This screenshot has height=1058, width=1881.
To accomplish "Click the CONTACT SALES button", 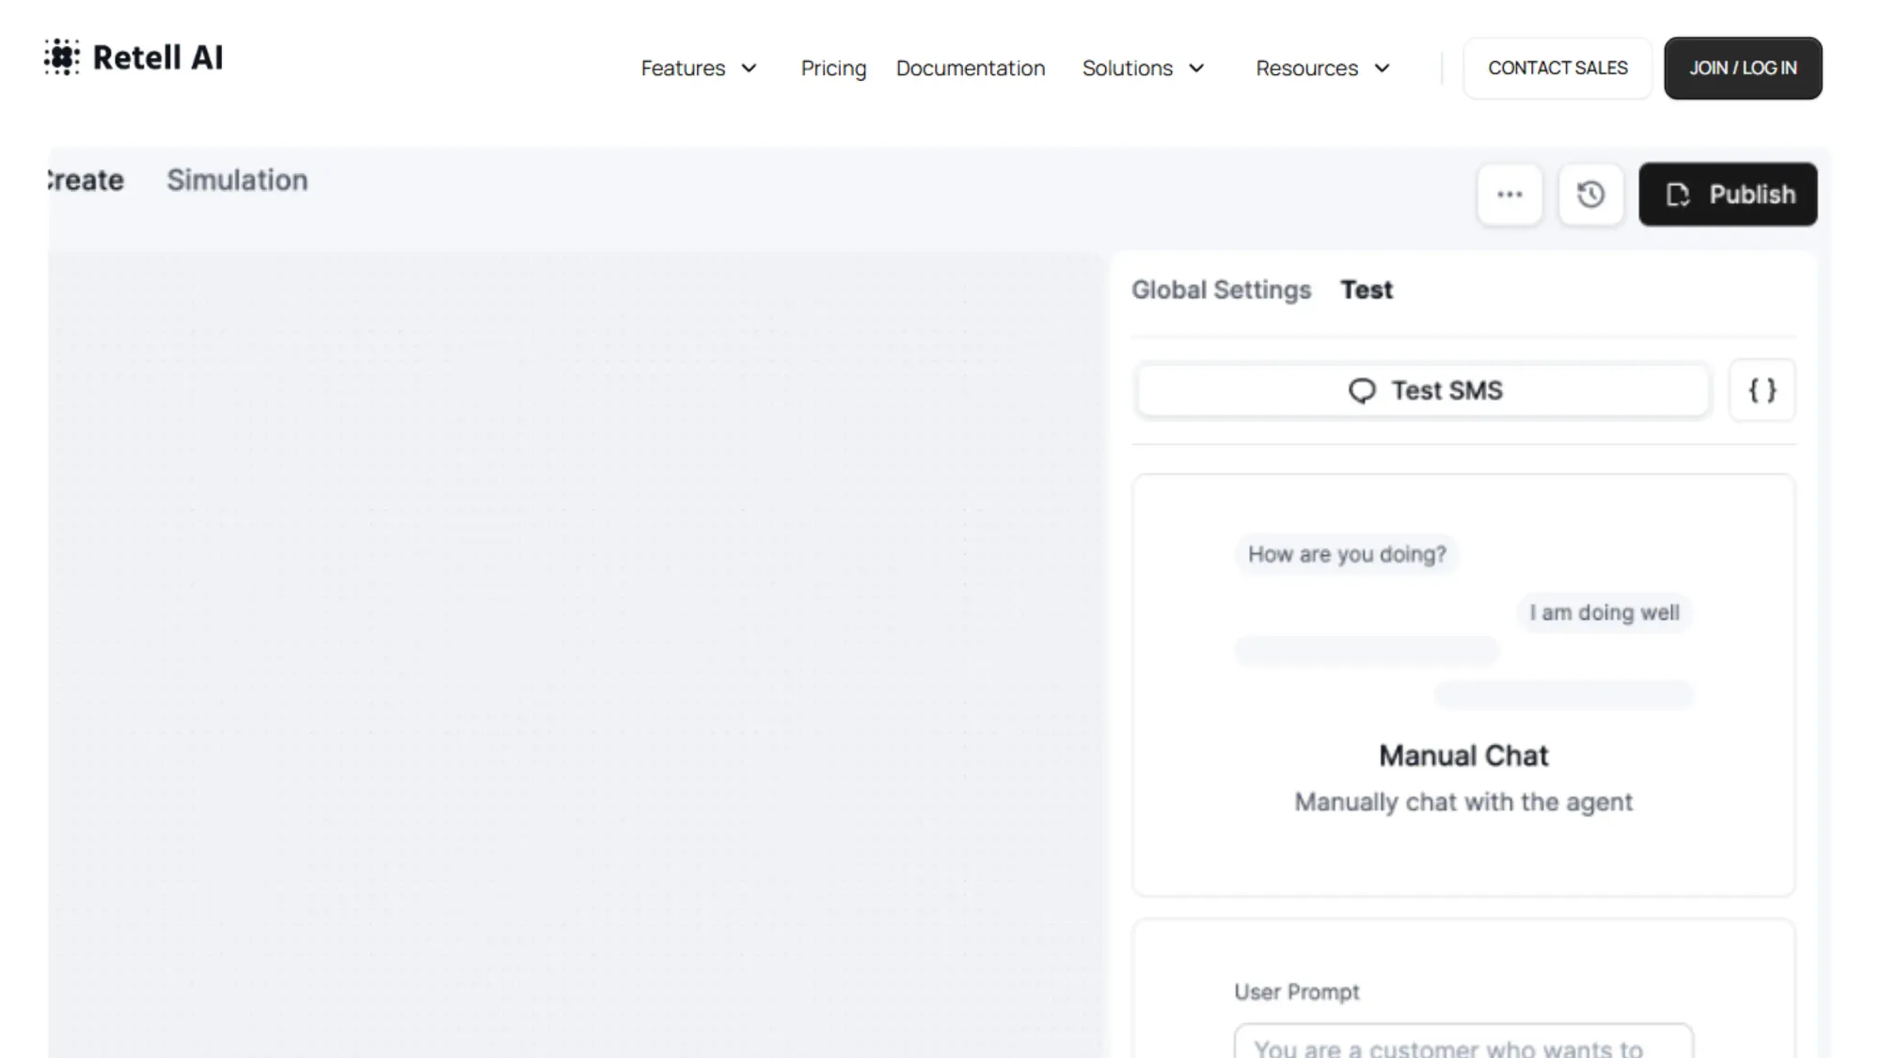I will pyautogui.click(x=1557, y=69).
